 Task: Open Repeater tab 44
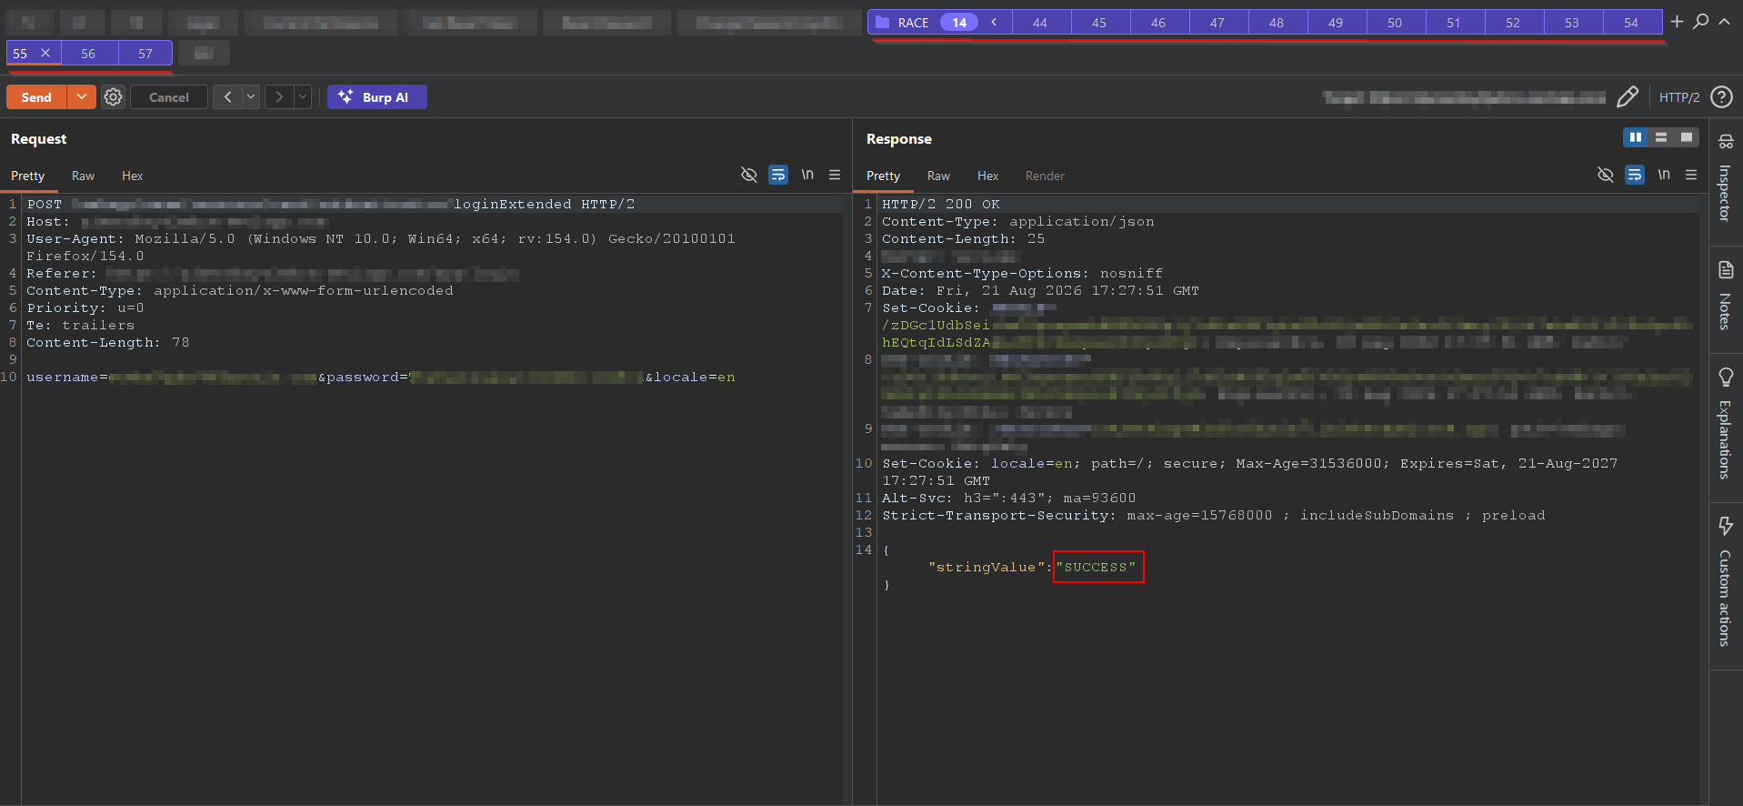[x=1040, y=23]
